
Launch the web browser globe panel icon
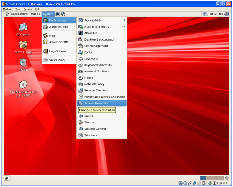click(x=63, y=14)
